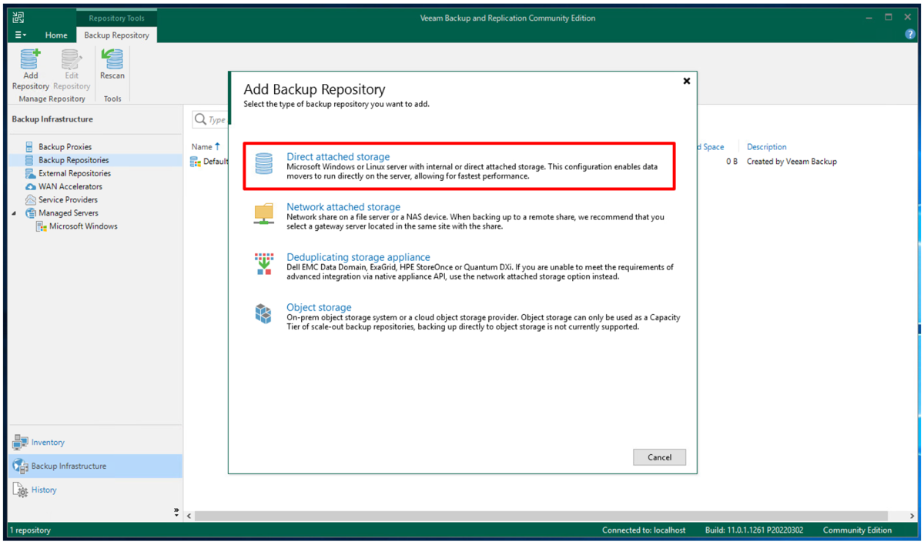The width and height of the screenshot is (924, 545).
Task: Choose the Deduplicating storage appliance link
Action: tap(358, 257)
